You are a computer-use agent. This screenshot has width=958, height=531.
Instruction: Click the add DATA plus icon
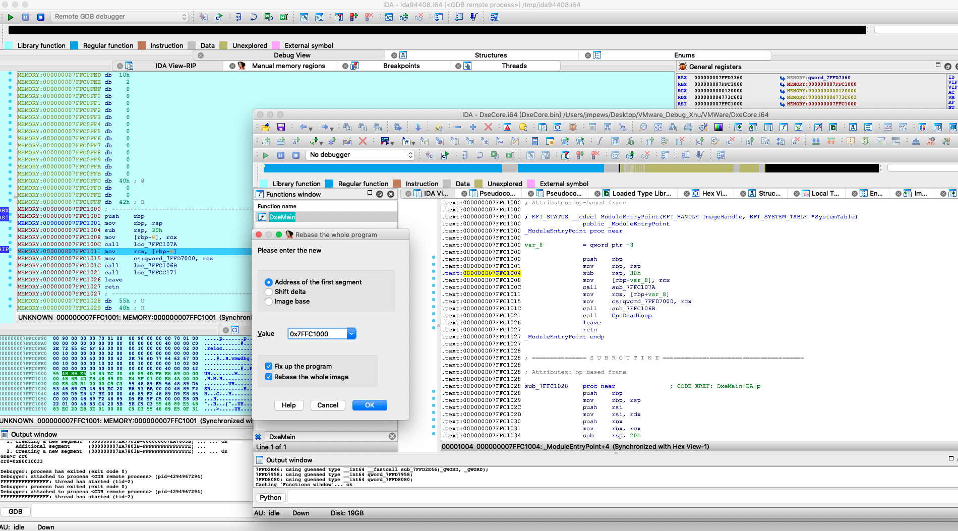point(281,141)
